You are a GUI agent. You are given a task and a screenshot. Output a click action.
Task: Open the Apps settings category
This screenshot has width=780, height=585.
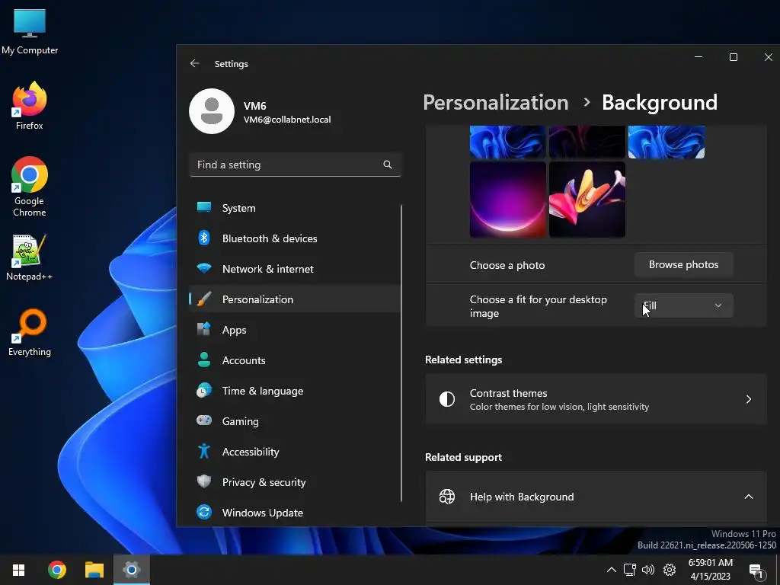point(295,330)
